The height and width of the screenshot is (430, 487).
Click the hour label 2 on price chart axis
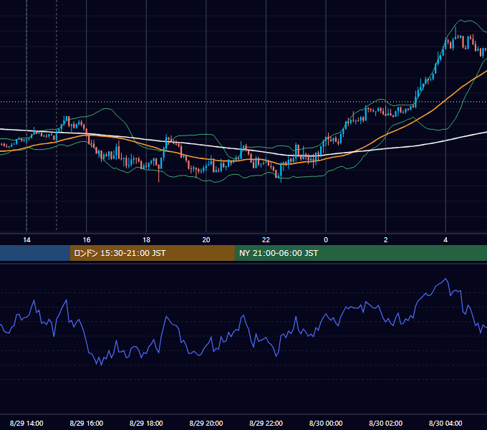[x=385, y=240]
